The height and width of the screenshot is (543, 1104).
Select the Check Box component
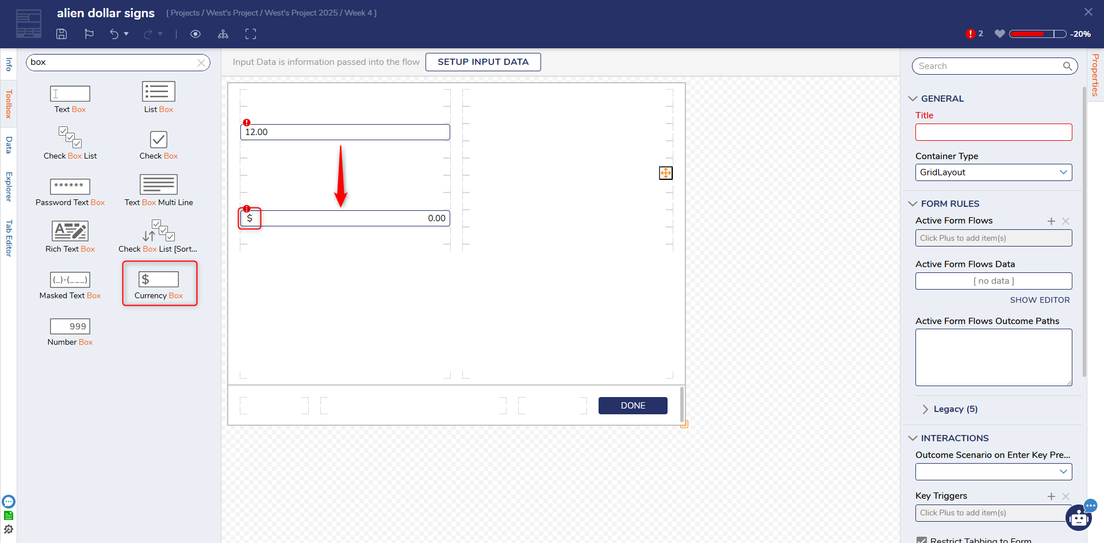[x=159, y=144]
